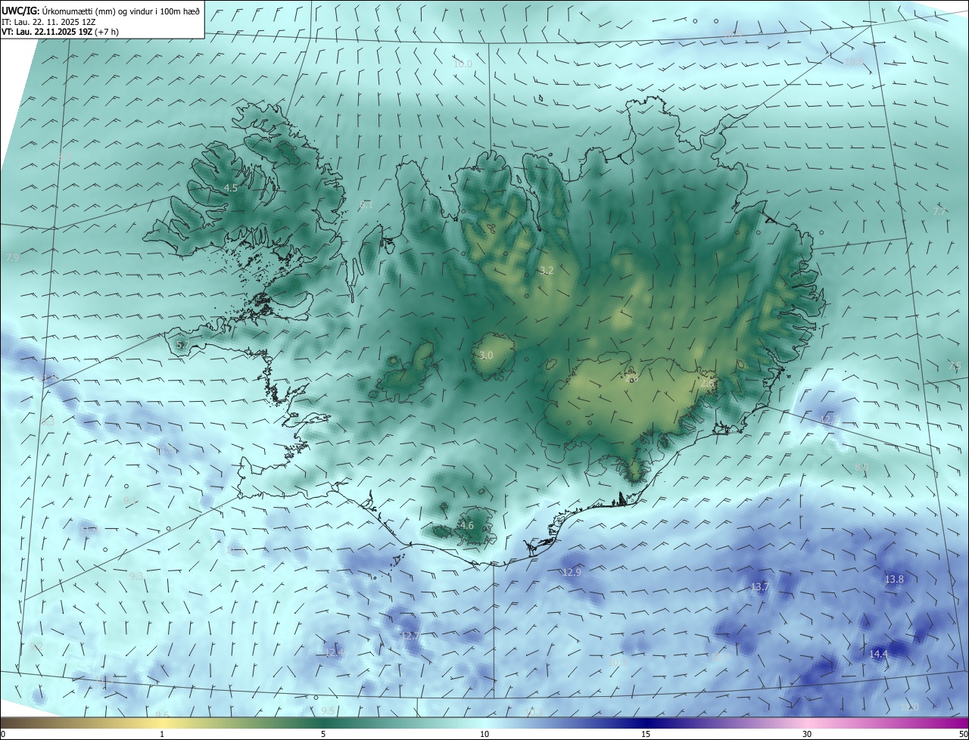Screen dimensions: 969x740
Task: Click the 7.7 value at the east edge
Action: point(939,211)
